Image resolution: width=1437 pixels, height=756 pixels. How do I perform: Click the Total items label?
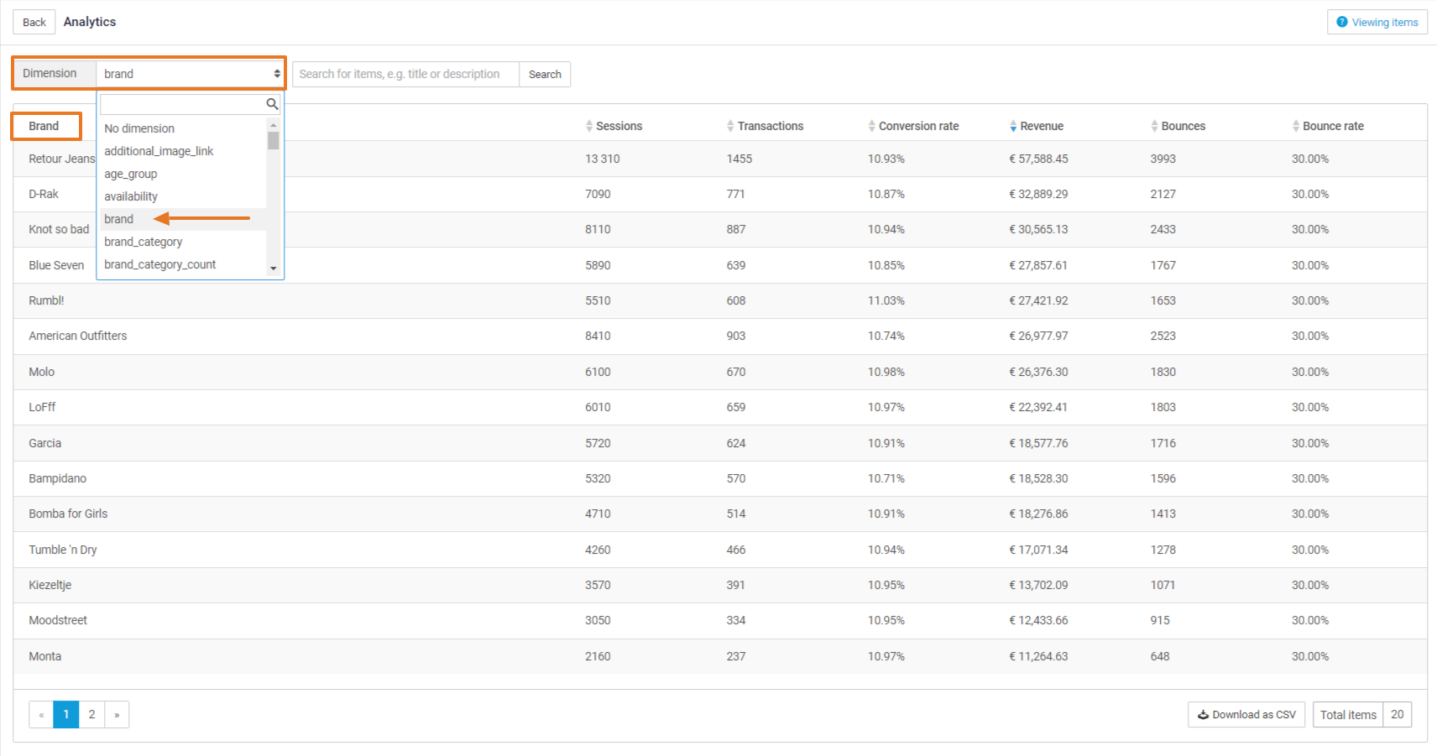(1348, 715)
